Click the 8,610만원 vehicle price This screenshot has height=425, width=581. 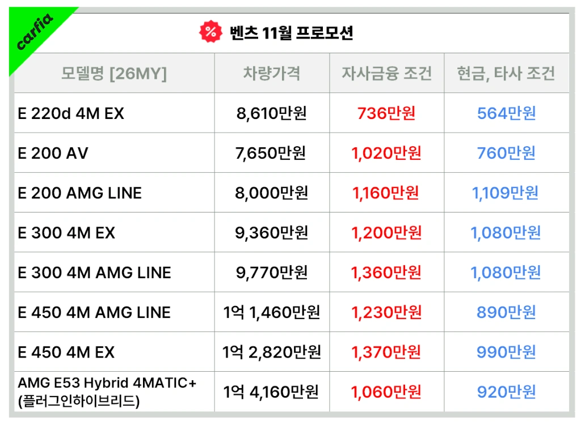[x=272, y=114]
